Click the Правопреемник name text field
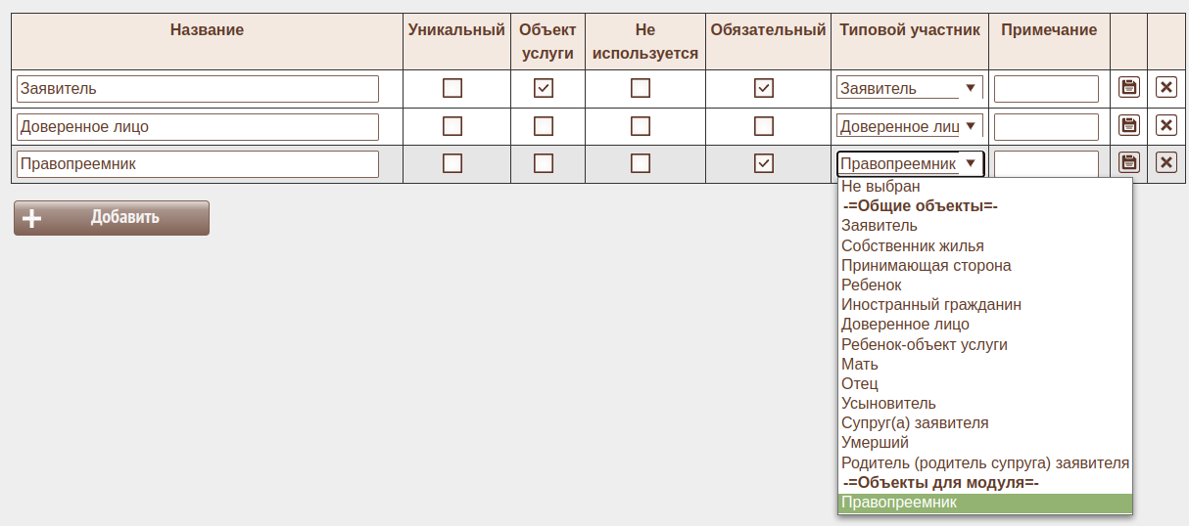Viewport: 1189px width, 526px height. pos(198,163)
